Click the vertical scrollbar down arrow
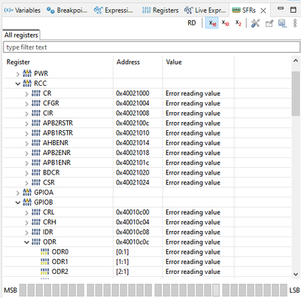 (296, 274)
